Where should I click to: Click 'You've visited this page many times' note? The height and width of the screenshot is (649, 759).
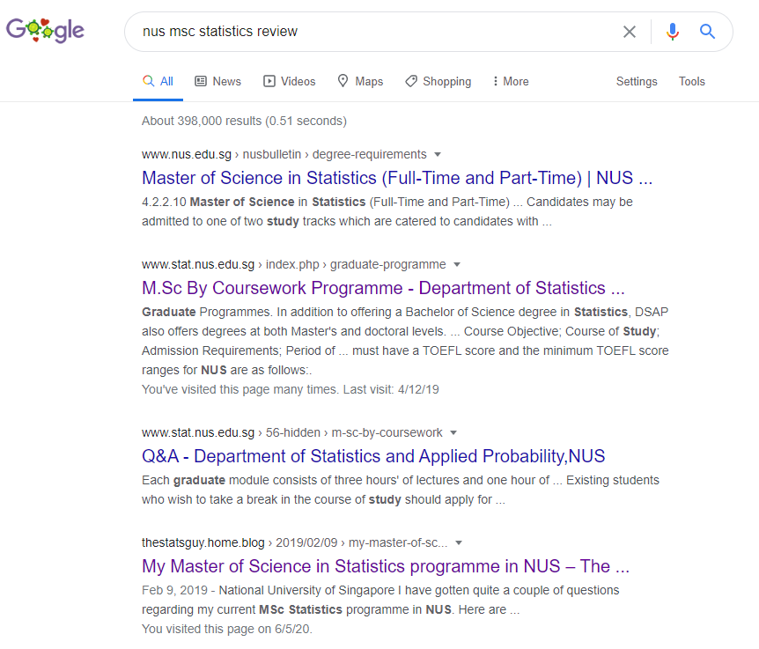click(291, 389)
